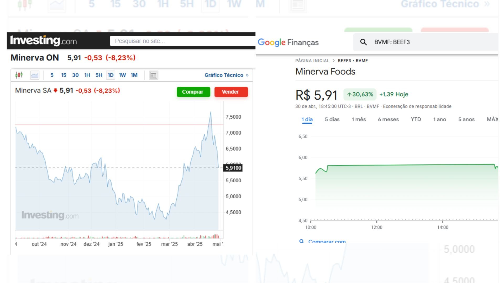Click the +30,63% change badge
504x283 pixels.
(x=360, y=94)
